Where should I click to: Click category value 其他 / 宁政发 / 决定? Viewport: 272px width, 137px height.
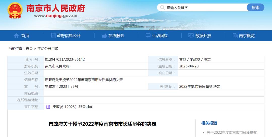(x=195, y=60)
